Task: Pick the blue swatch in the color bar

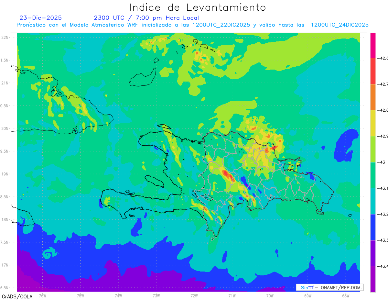Action: 373,227
